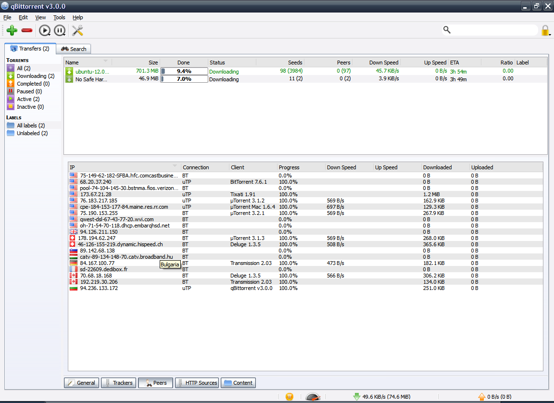Click the Swiss flag for 178.194.62.247
The height and width of the screenshot is (403, 554).
pyautogui.click(x=73, y=238)
